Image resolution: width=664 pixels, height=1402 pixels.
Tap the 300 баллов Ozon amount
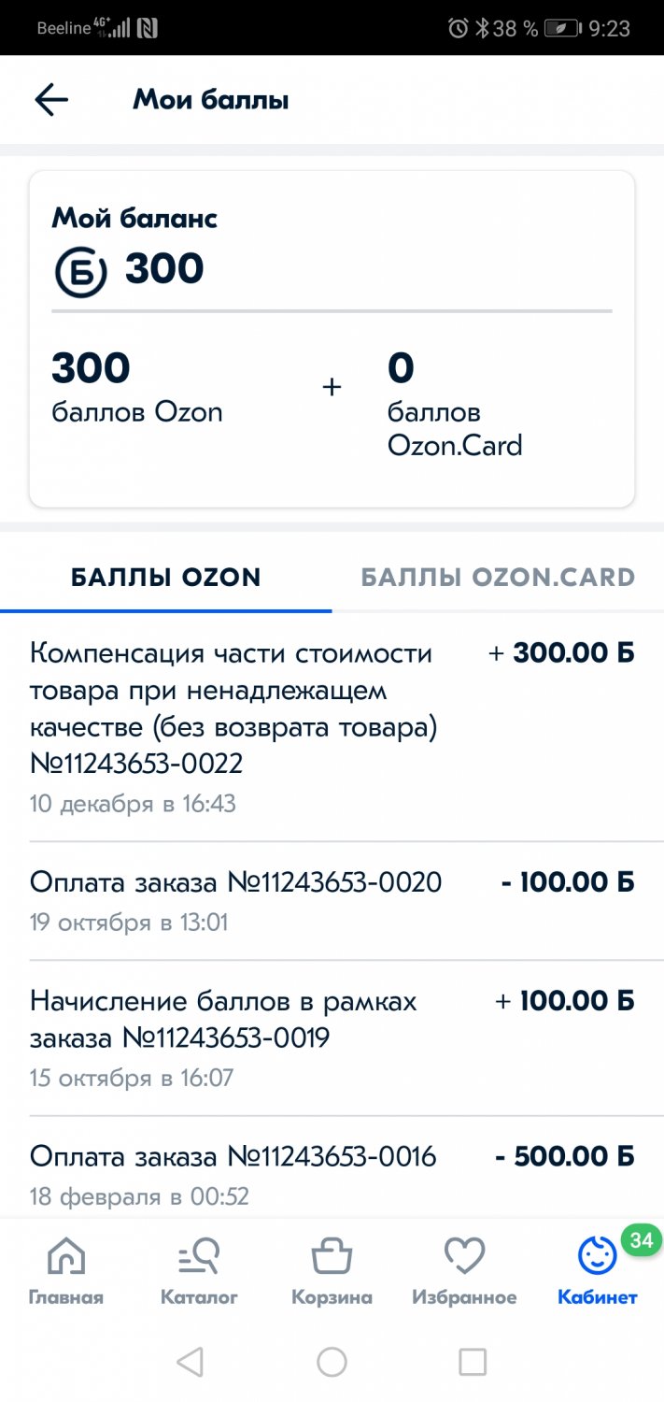(92, 369)
